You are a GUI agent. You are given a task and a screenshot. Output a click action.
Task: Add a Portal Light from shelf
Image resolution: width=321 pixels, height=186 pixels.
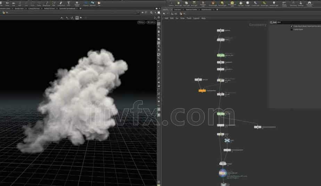(x=264, y=3)
